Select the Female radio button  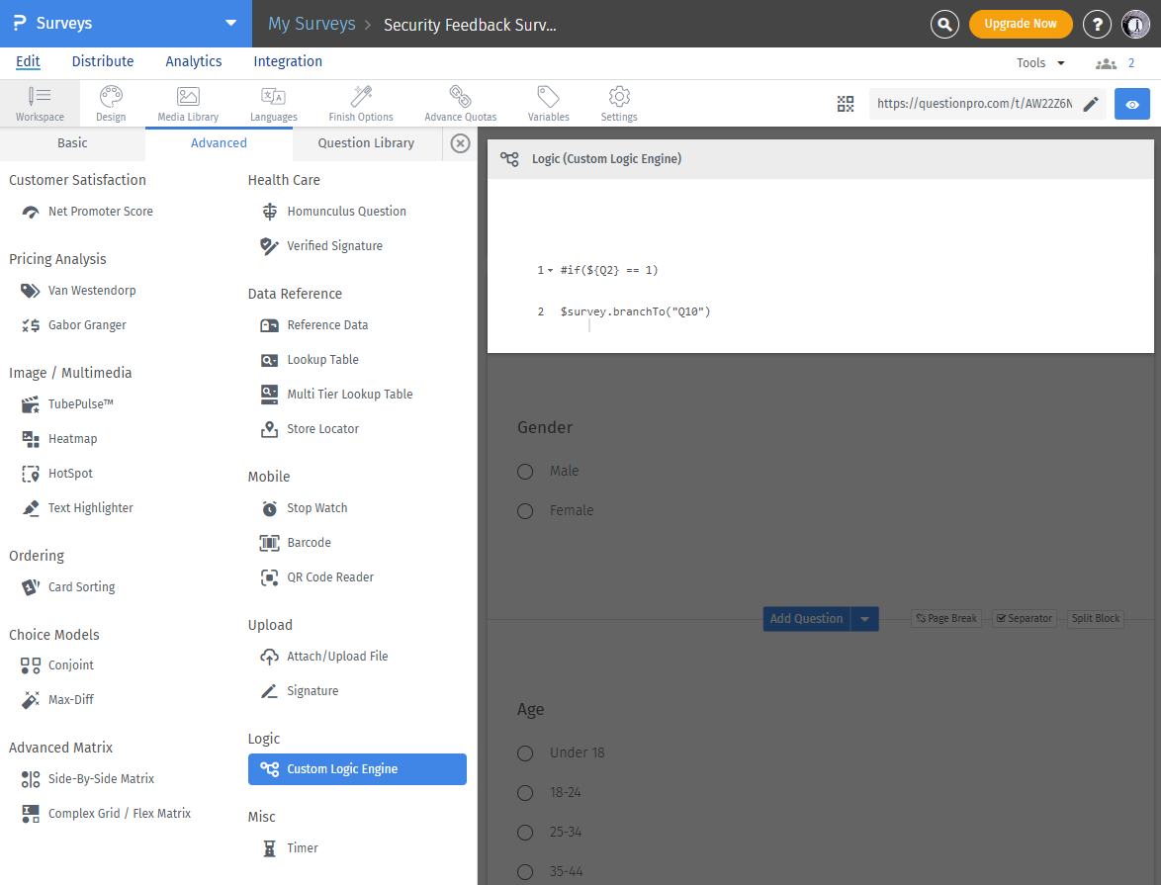526,511
